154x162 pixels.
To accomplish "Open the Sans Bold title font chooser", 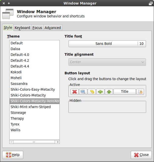I will click(107, 44).
